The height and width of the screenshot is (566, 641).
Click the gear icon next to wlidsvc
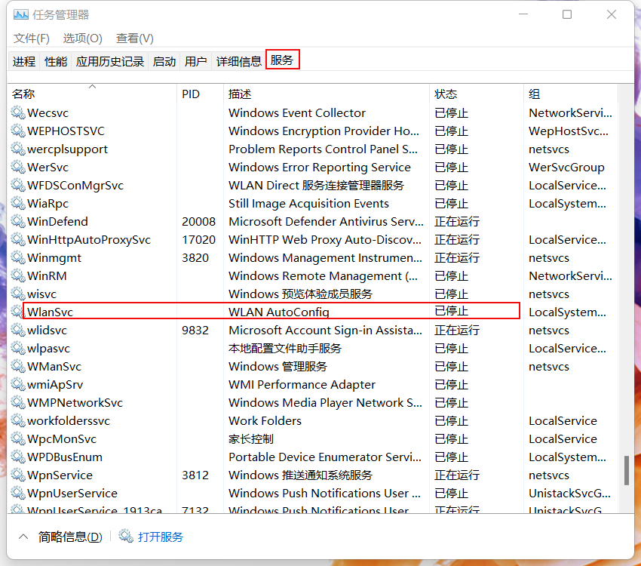click(17, 331)
